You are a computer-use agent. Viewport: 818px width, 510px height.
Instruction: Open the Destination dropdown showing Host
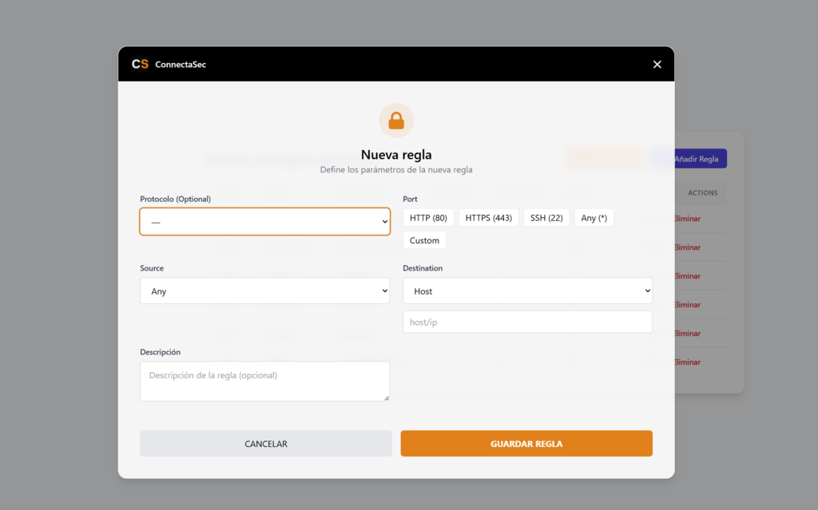pyautogui.click(x=527, y=291)
